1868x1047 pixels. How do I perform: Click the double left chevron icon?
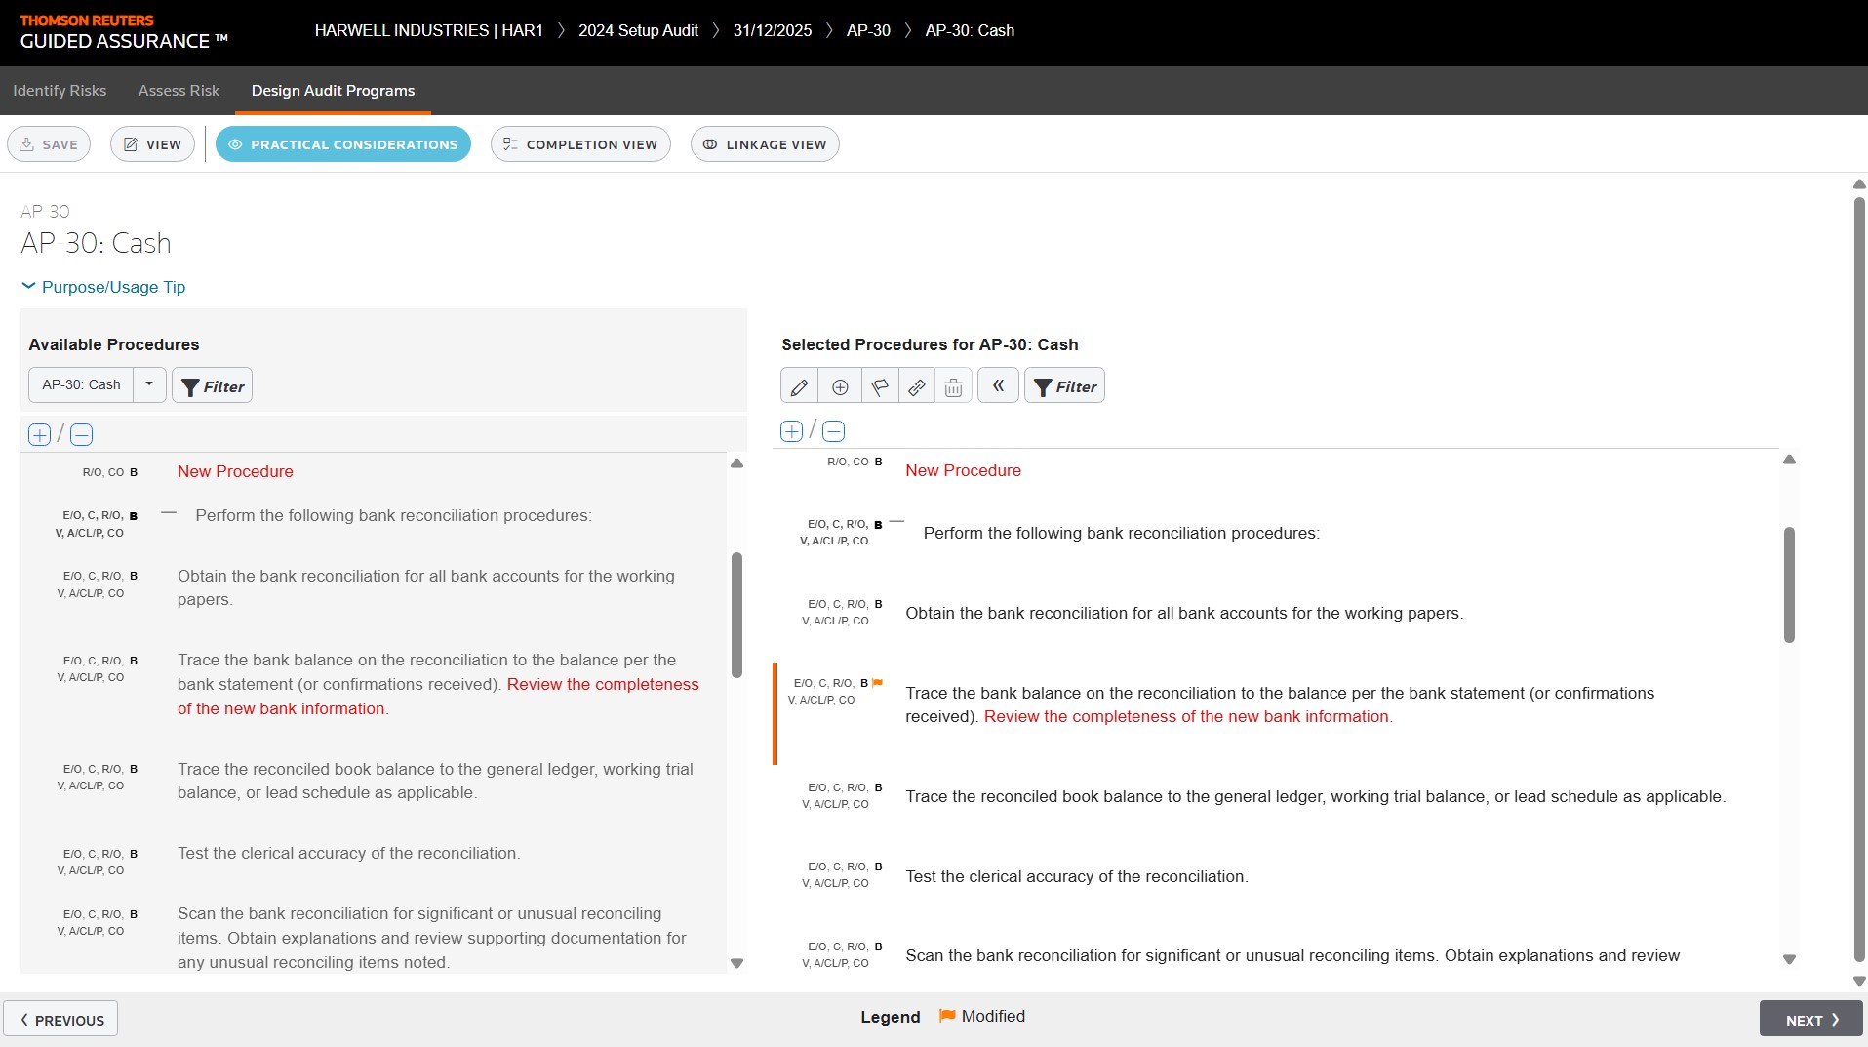tap(998, 385)
